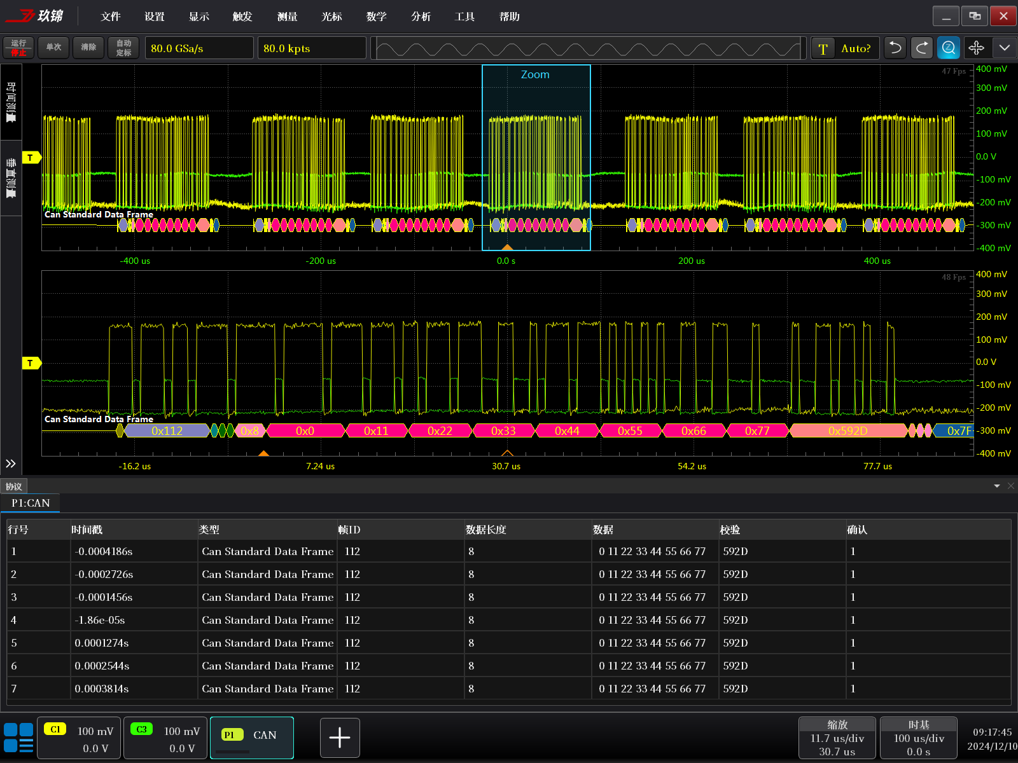
Task: Expand the left side panel chevrons
Action: [x=11, y=464]
